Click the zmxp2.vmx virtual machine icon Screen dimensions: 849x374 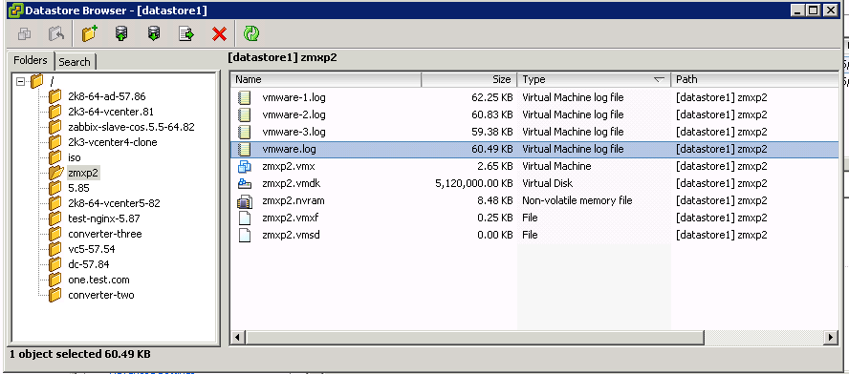pyautogui.click(x=245, y=166)
